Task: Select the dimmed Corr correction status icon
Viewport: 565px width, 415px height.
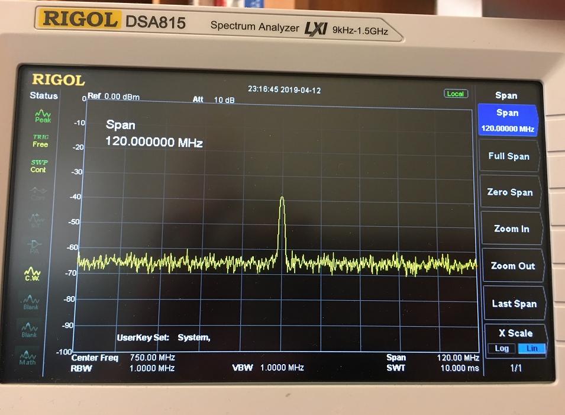Action: [x=38, y=193]
